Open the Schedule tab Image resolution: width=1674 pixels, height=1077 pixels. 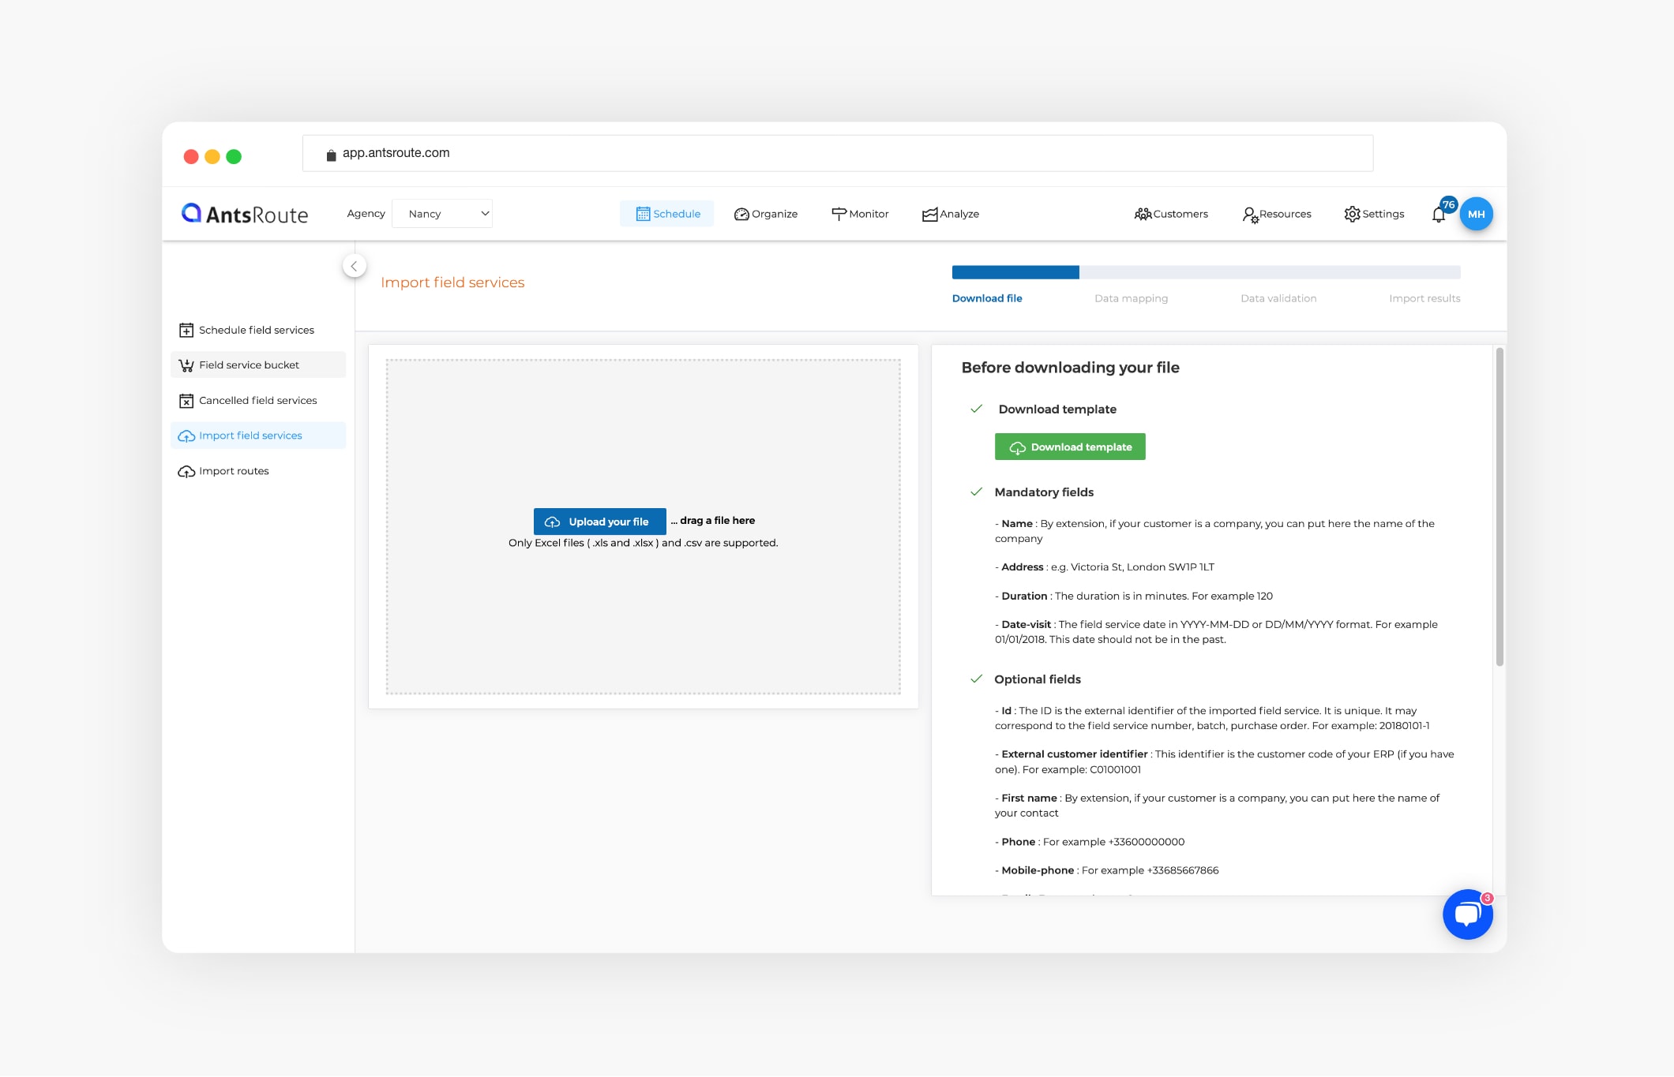click(666, 214)
